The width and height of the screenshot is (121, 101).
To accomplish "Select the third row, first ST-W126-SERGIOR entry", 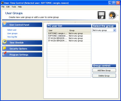I will pyautogui.click(x=69, y=38).
